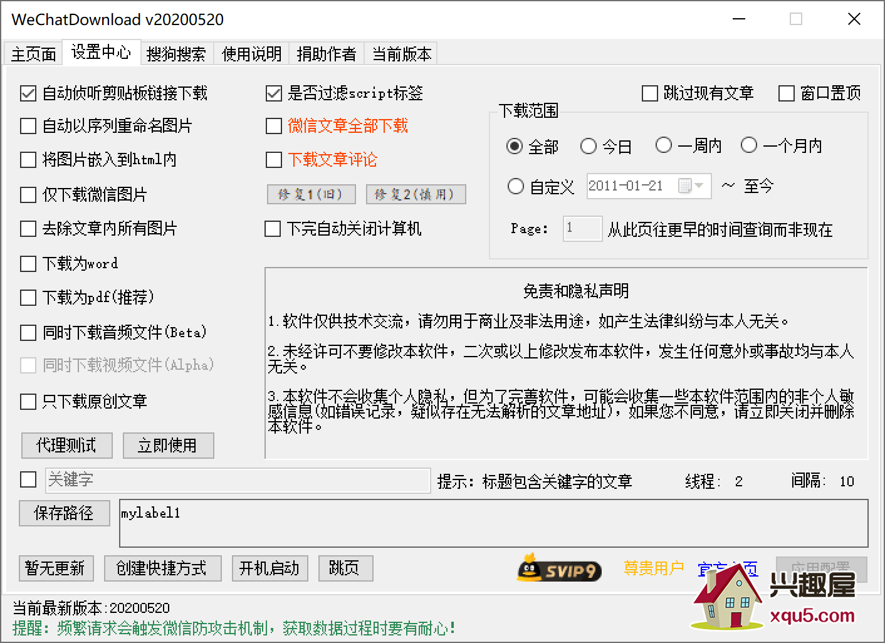Click the 当前最新版本:20200520 status text
Viewport: 885px width, 643px height.
point(91,608)
